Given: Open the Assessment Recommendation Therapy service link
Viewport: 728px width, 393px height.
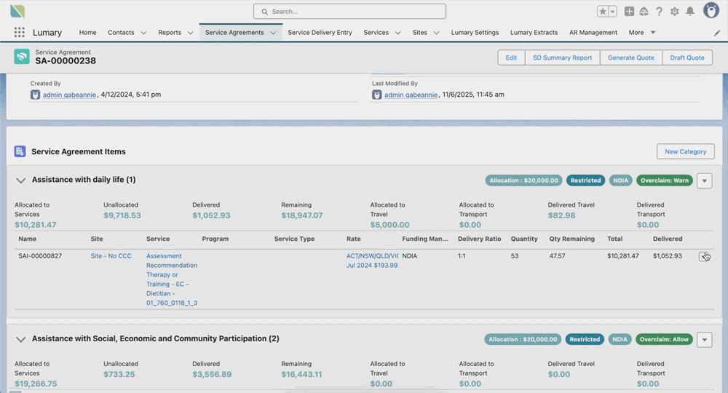Looking at the screenshot, I should coord(172,279).
